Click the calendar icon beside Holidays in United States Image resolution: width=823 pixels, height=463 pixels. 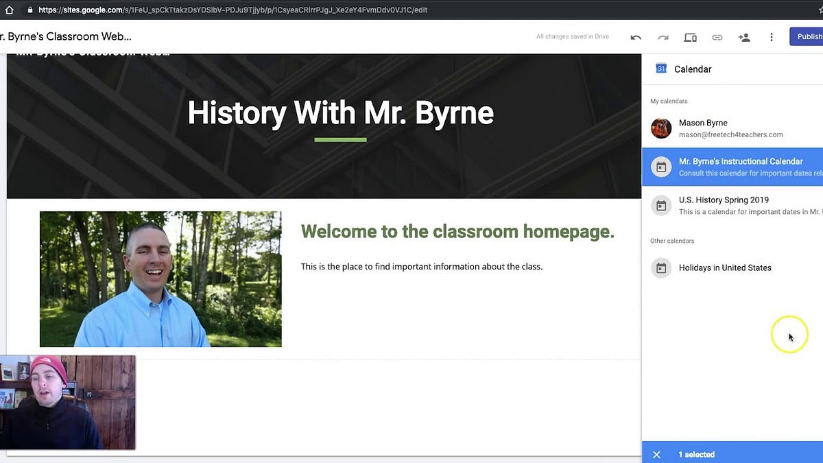[660, 268]
